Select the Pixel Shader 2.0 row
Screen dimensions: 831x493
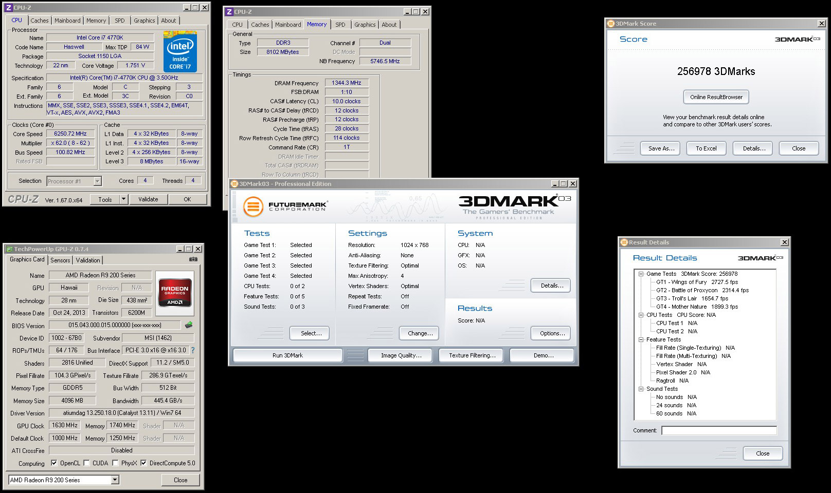click(683, 372)
